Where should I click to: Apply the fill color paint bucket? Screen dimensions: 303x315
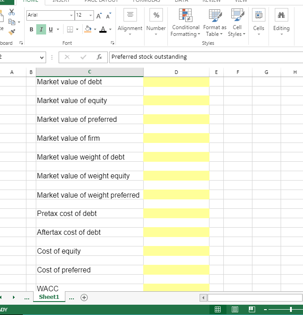[x=88, y=29]
